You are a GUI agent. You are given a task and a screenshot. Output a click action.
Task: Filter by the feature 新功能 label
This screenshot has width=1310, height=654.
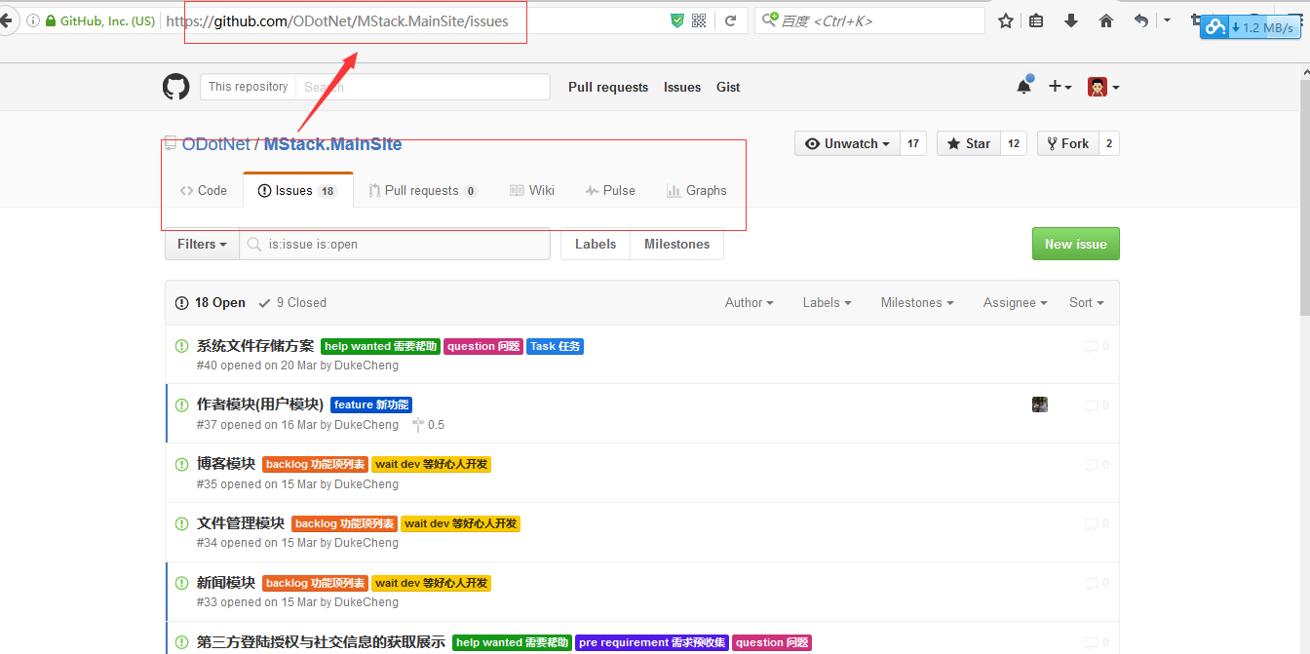coord(371,404)
